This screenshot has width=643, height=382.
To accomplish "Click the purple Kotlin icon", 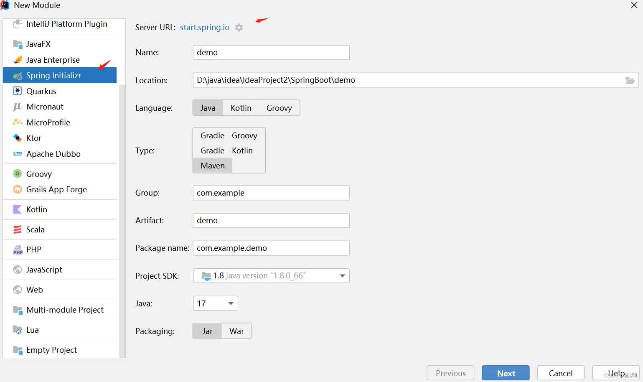I will click(x=18, y=209).
